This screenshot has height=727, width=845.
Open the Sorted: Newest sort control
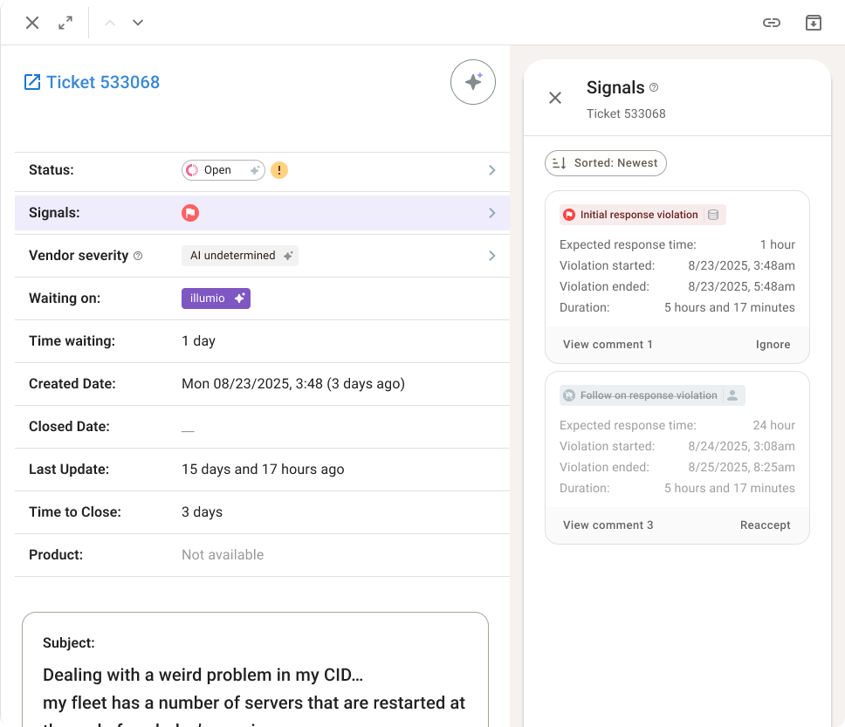(x=605, y=163)
